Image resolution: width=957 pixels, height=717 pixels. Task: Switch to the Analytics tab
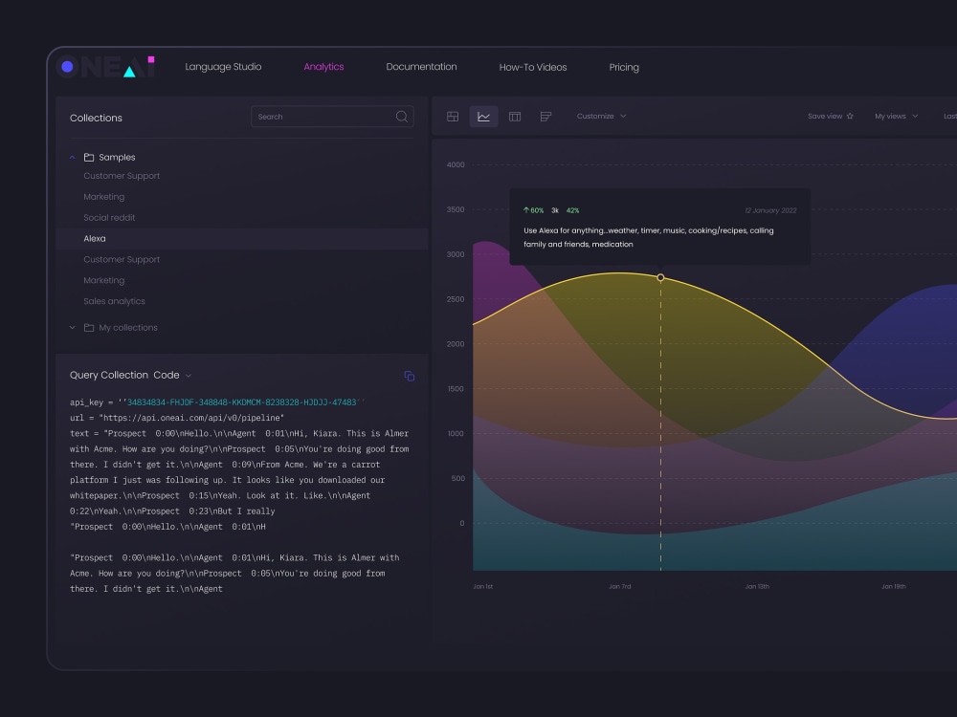point(323,67)
